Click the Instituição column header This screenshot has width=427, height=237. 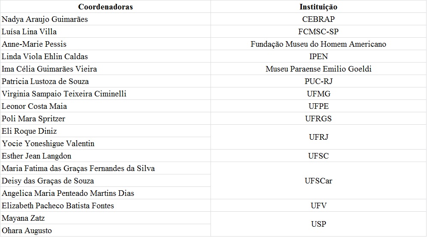tap(319, 7)
